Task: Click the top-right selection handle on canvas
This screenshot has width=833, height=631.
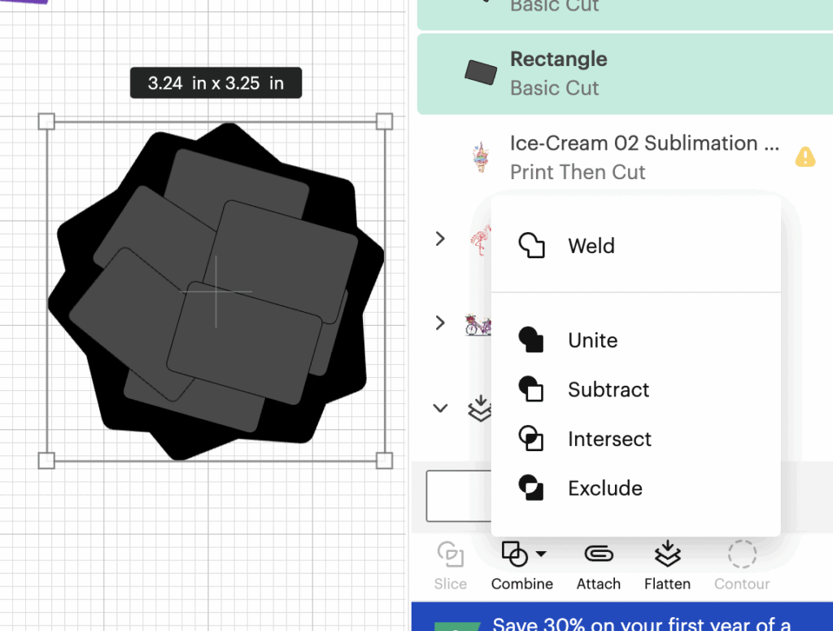Action: pos(385,122)
